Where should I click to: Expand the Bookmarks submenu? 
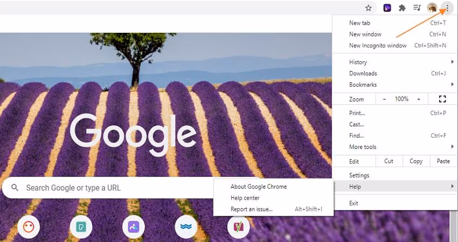click(394, 85)
